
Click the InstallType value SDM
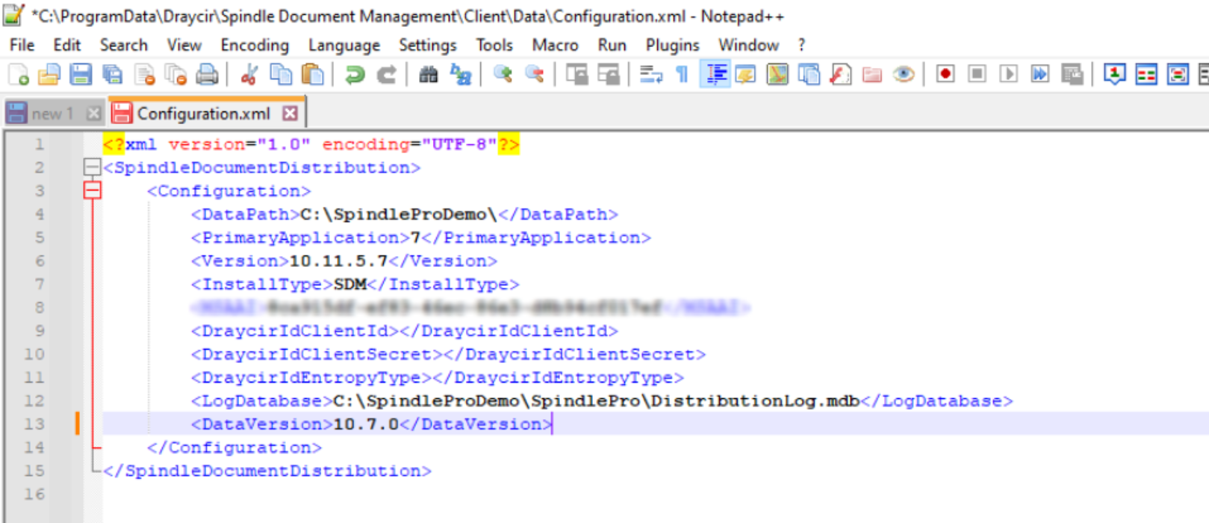click(x=349, y=284)
